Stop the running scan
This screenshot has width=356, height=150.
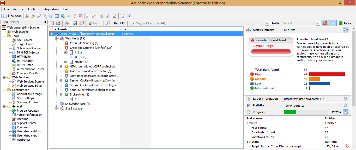tap(329, 23)
